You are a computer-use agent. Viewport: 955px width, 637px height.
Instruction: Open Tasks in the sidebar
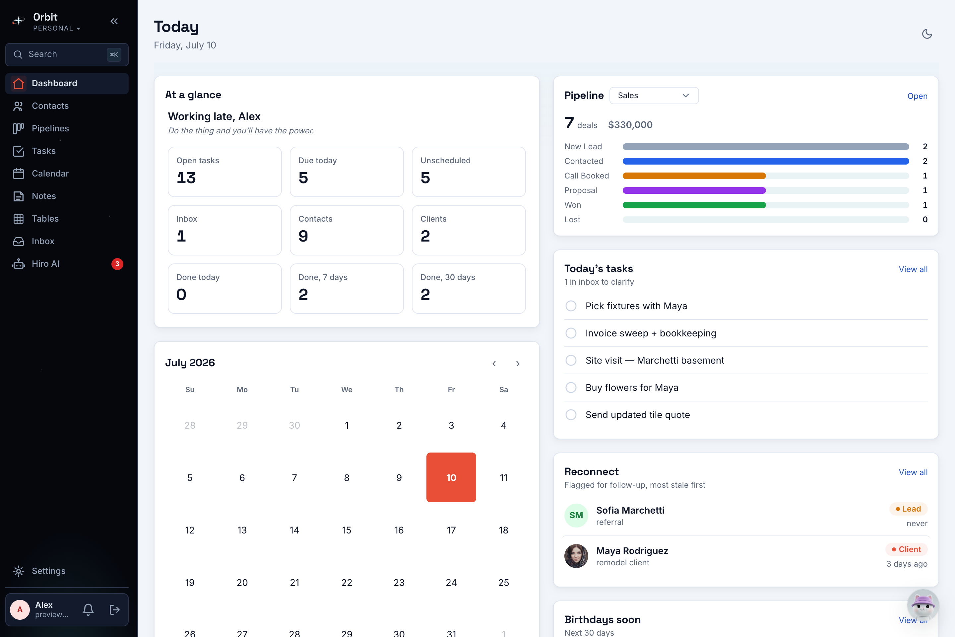click(67, 151)
